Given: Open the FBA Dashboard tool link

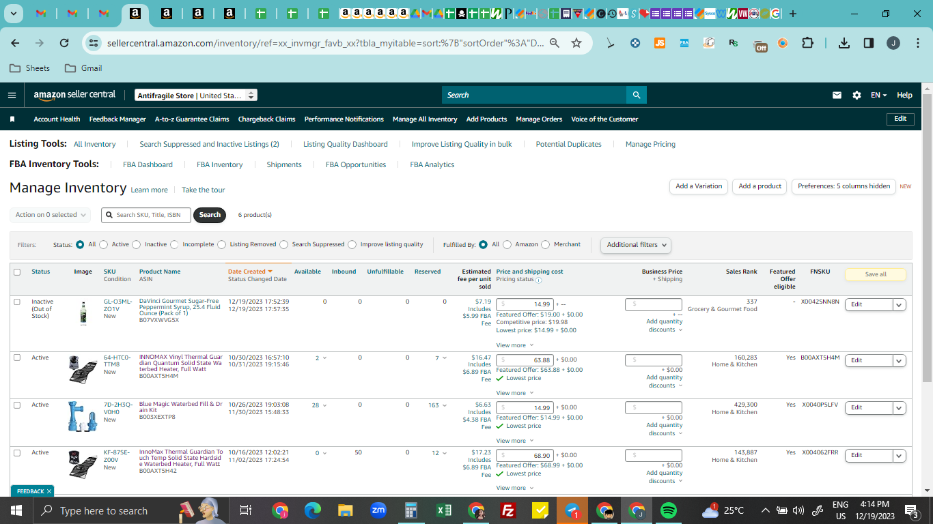Looking at the screenshot, I should click(x=148, y=164).
